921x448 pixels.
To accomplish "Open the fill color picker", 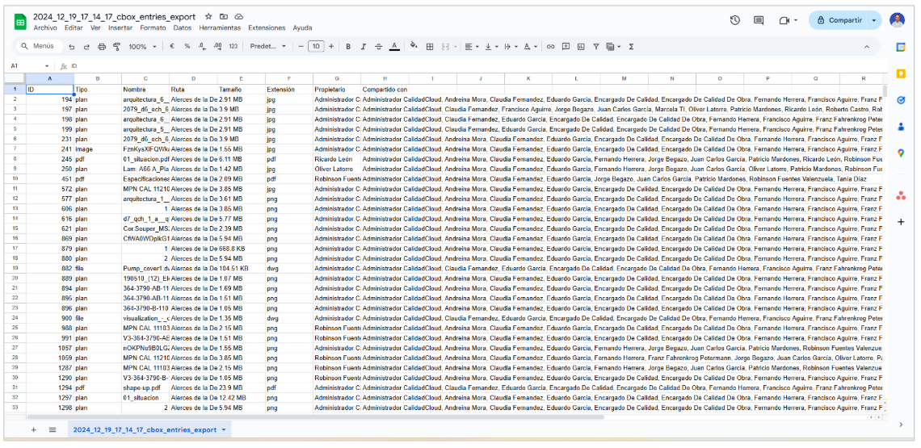I will pos(414,47).
